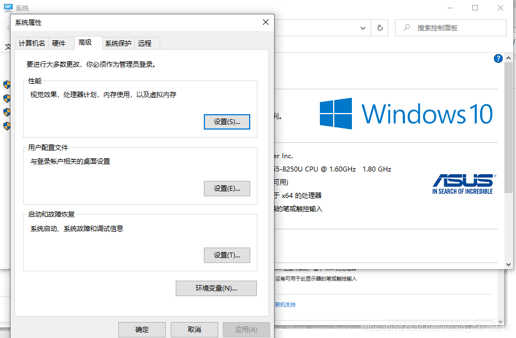Maximize the 系统 window
The height and width of the screenshot is (338, 516).
pos(475,8)
